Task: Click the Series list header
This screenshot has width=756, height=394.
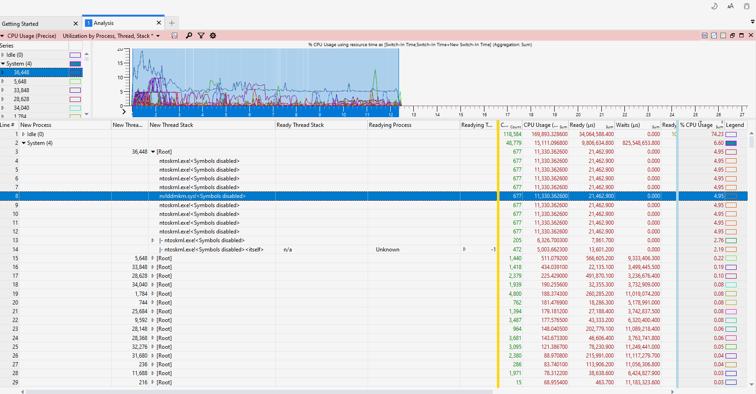Action: 34,46
